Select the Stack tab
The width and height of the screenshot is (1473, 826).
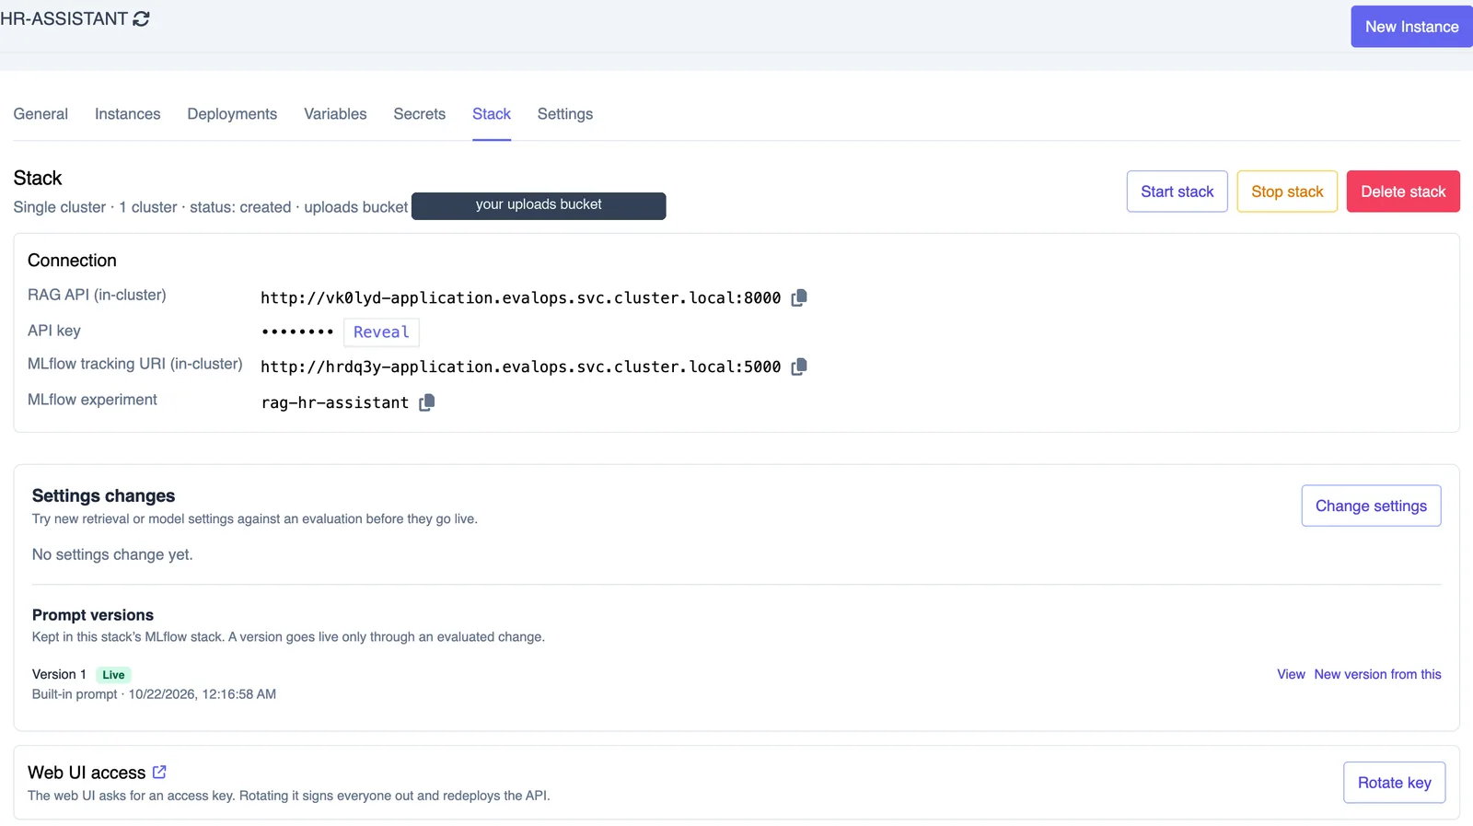point(492,114)
